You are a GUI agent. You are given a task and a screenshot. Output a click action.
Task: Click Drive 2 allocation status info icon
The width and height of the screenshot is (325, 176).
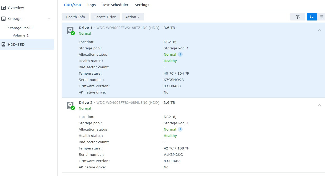[x=180, y=129]
